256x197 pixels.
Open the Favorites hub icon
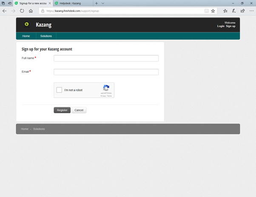pos(225,11)
